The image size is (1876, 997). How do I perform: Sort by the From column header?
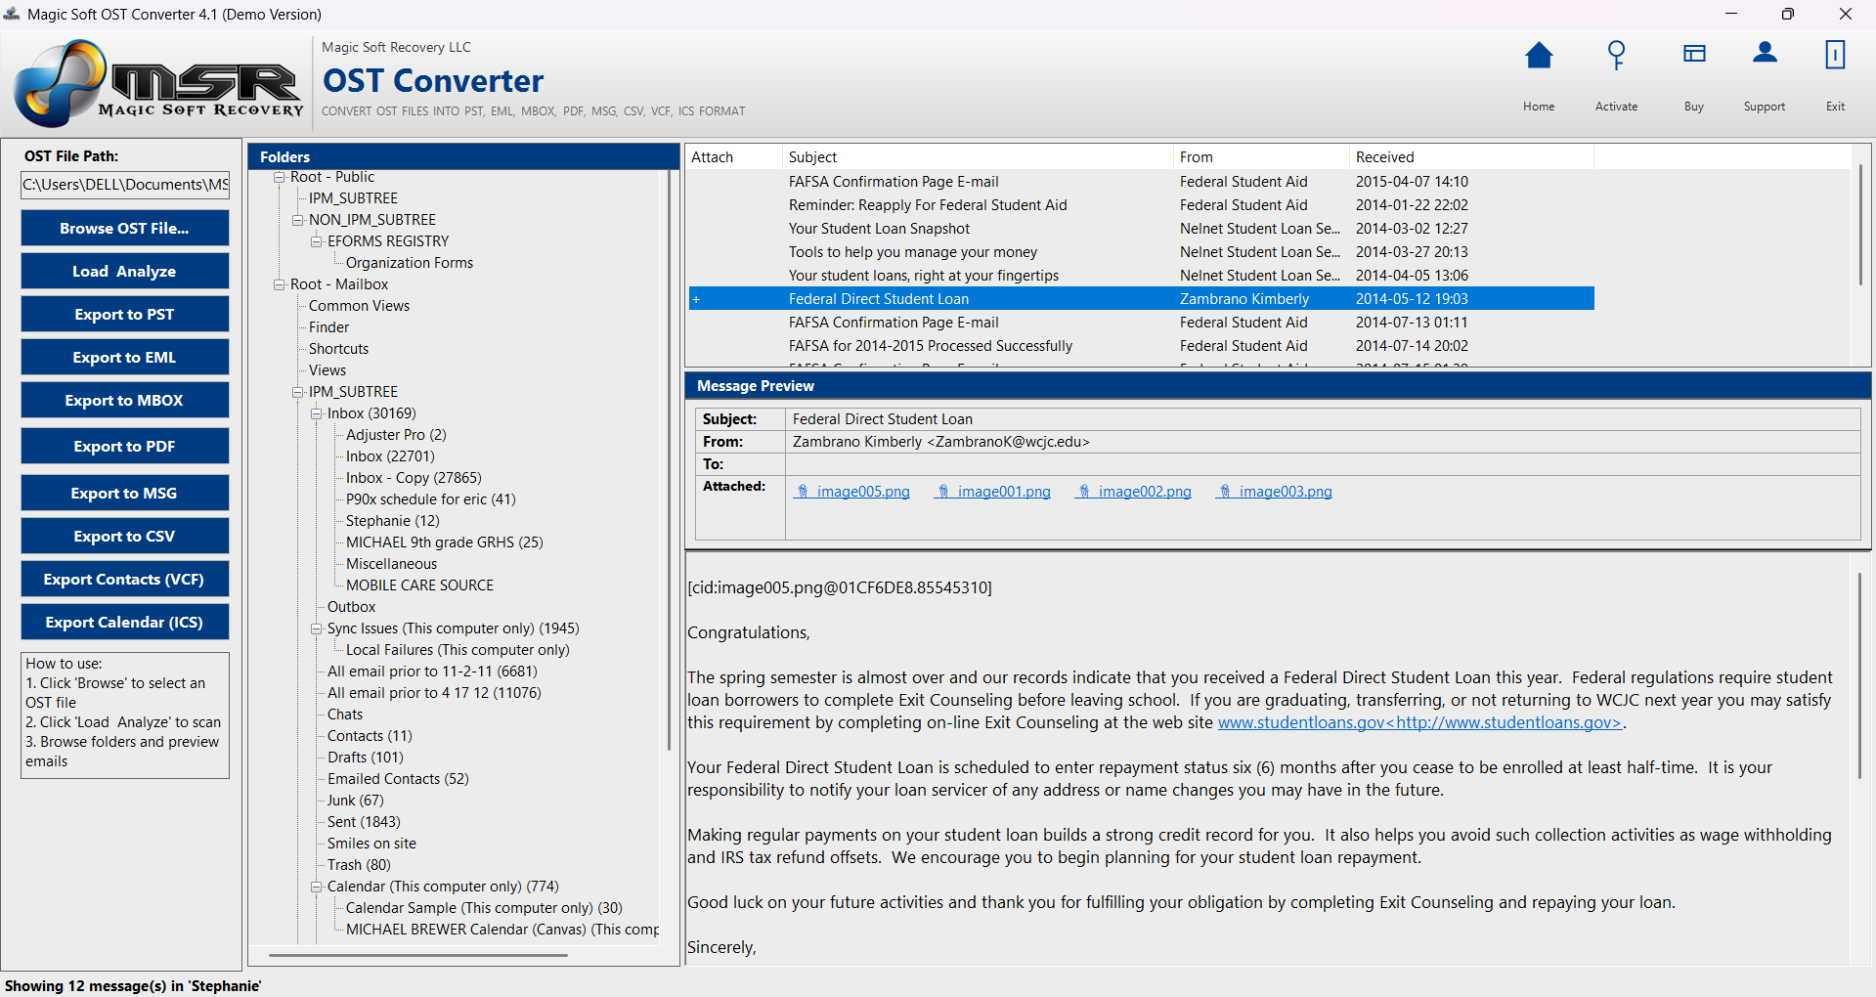[x=1261, y=157]
